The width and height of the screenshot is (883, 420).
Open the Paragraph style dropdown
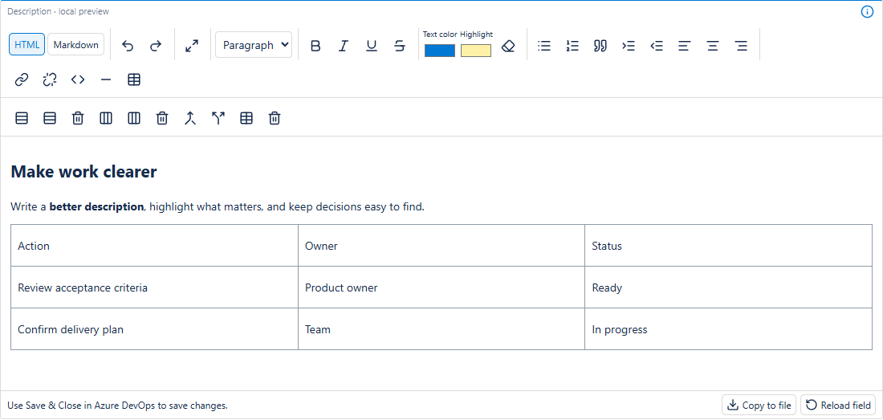254,45
